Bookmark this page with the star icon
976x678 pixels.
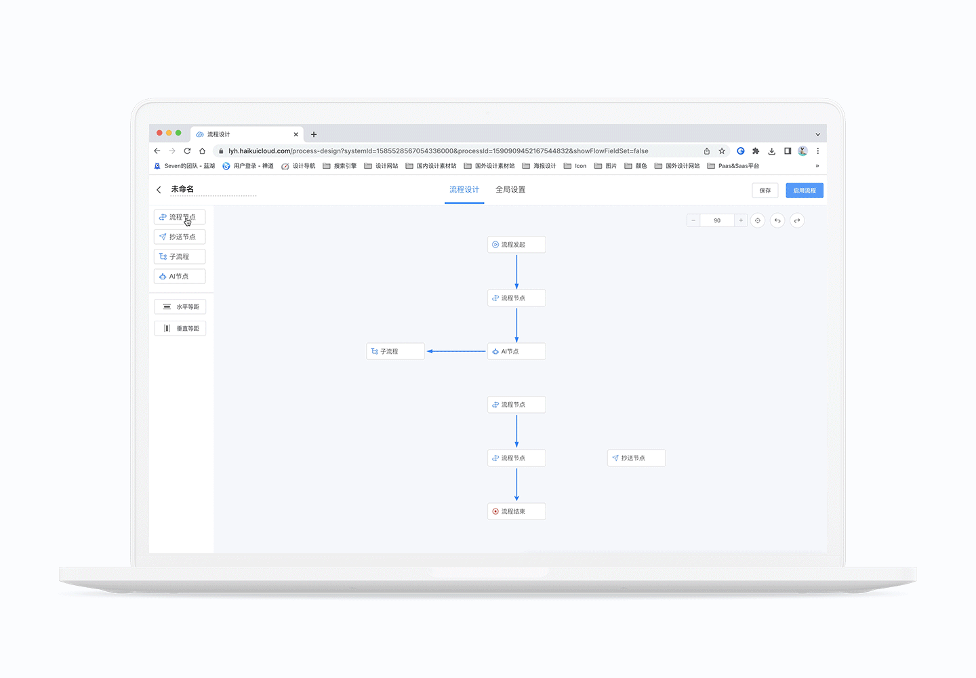(x=722, y=151)
